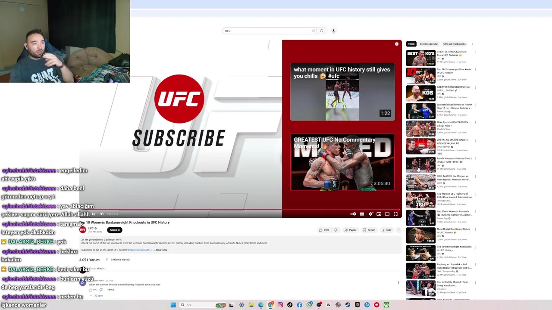Open the UFC channel avatar under the video
This screenshot has height=310, width=552.
(83, 230)
